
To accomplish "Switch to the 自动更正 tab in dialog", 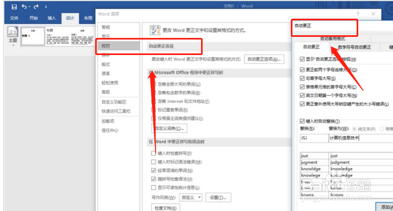I will point(311,47).
